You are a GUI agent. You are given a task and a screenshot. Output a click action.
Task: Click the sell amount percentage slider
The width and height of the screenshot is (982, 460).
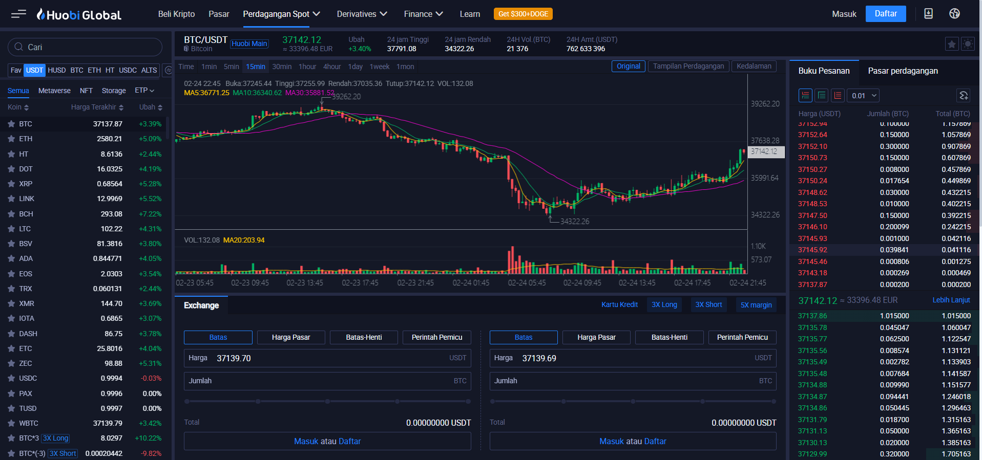point(633,401)
